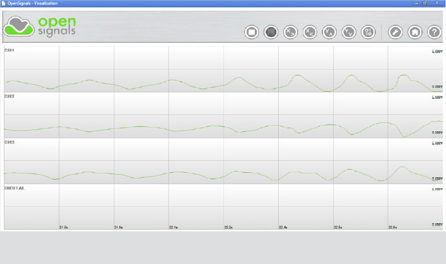Expand the X axis with X> icon
The height and width of the screenshot is (264, 446).
290,31
